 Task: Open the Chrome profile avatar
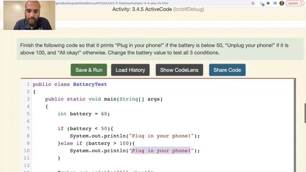pyautogui.click(x=282, y=3)
